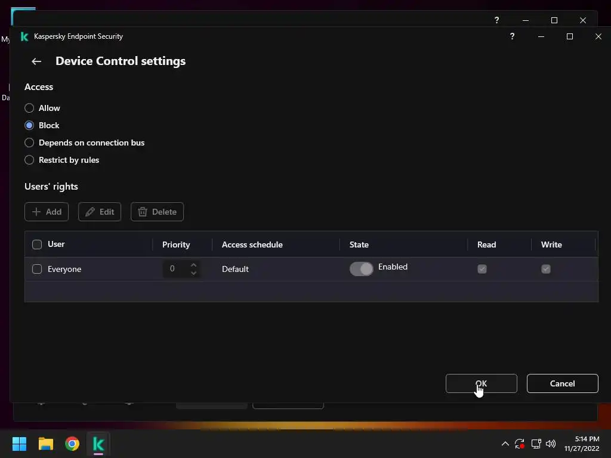Close the Kaspersky settings window
The image size is (611, 458).
(598, 36)
